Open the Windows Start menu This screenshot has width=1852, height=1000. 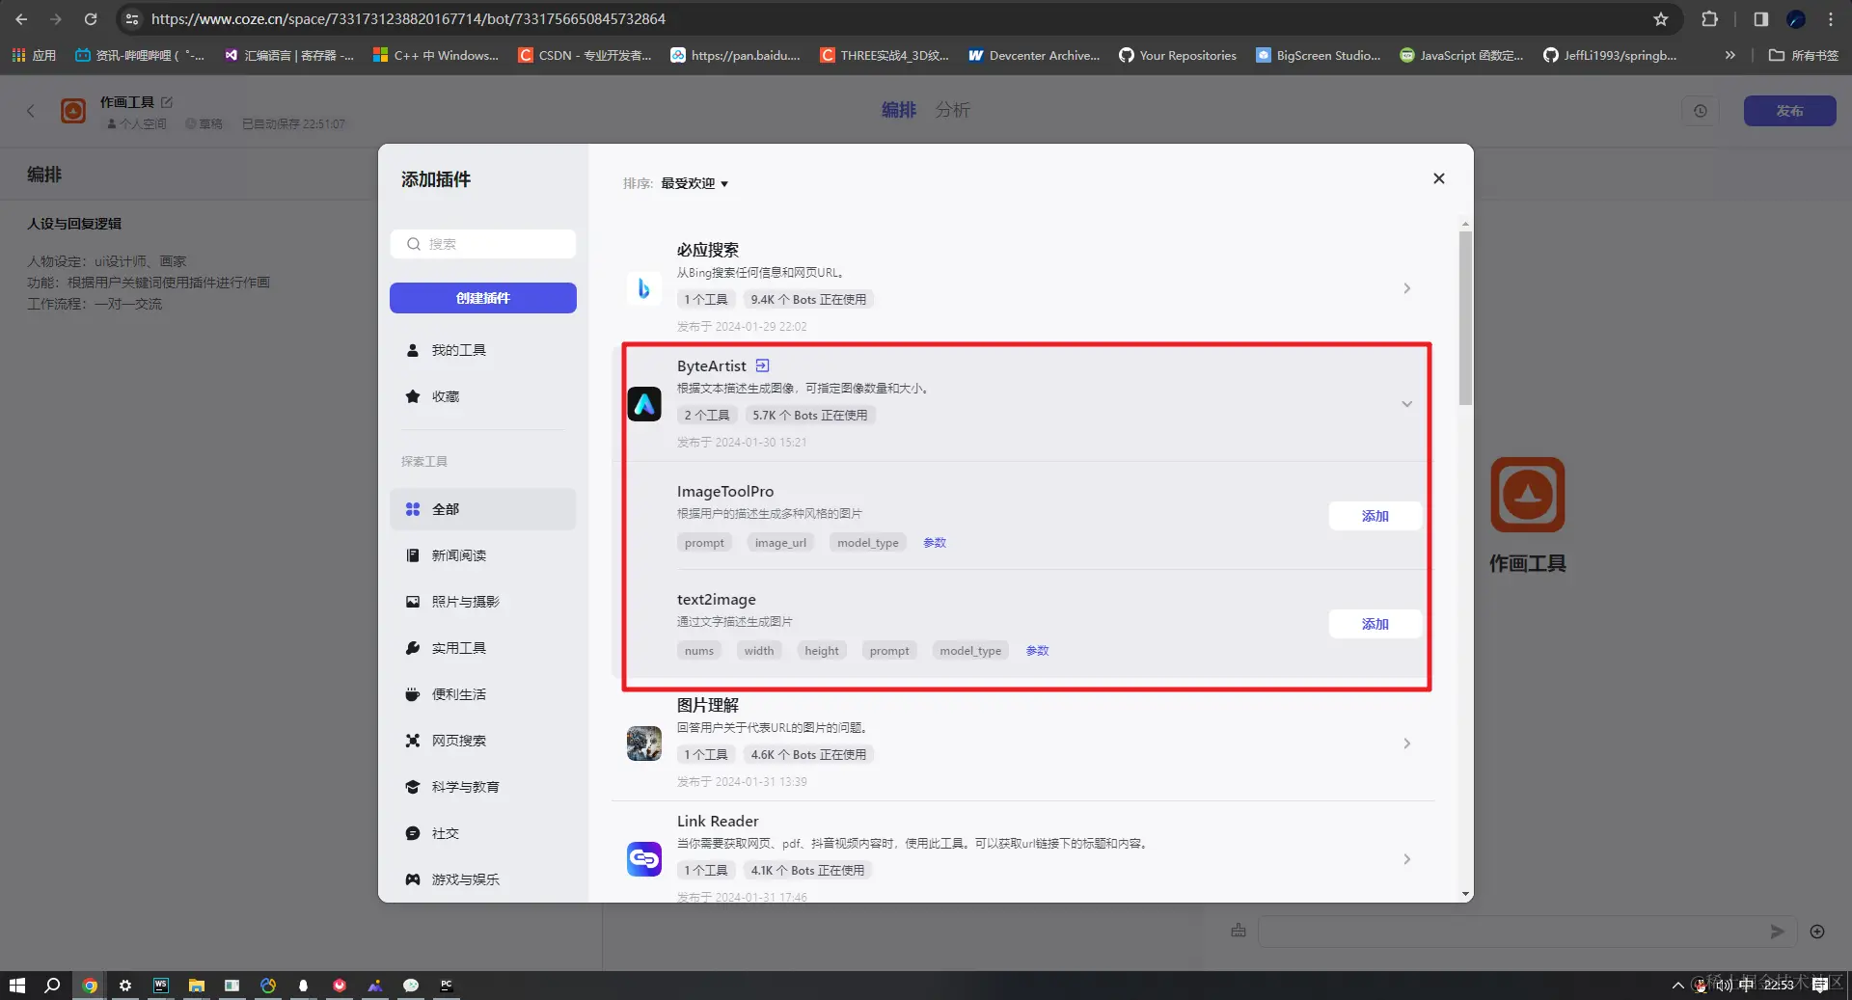coord(16,986)
